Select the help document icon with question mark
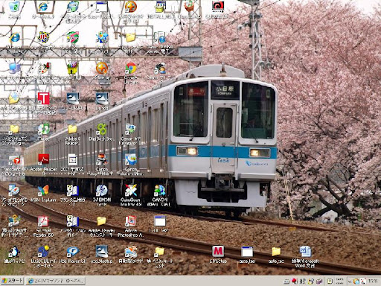 [x=159, y=37]
